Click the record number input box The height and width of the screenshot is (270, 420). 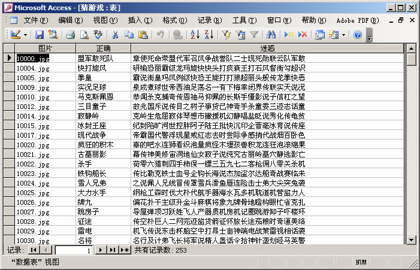click(74, 250)
